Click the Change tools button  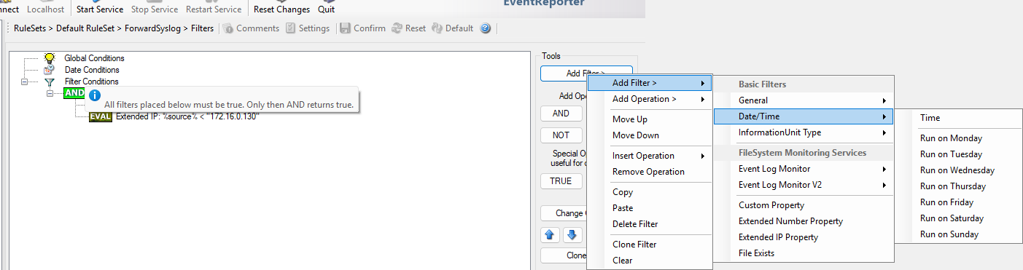564,213
